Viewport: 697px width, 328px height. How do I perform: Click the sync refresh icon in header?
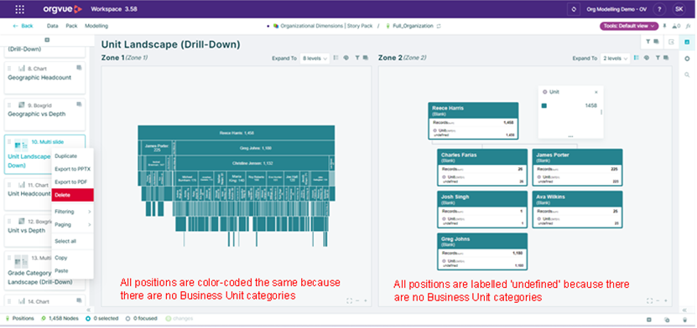pos(574,9)
